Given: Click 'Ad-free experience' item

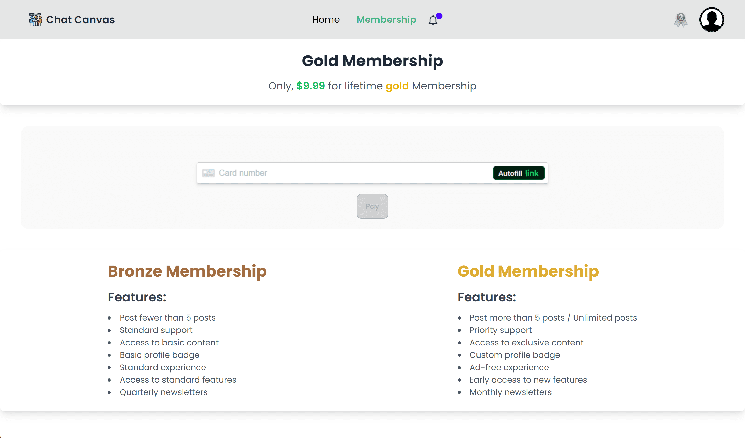Looking at the screenshot, I should tap(509, 368).
